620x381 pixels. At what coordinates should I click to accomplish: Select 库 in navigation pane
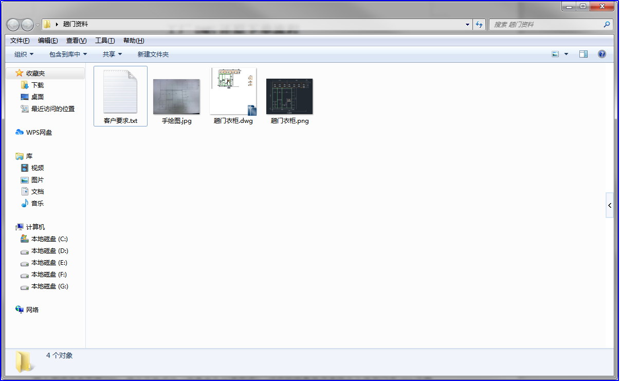tap(29, 156)
